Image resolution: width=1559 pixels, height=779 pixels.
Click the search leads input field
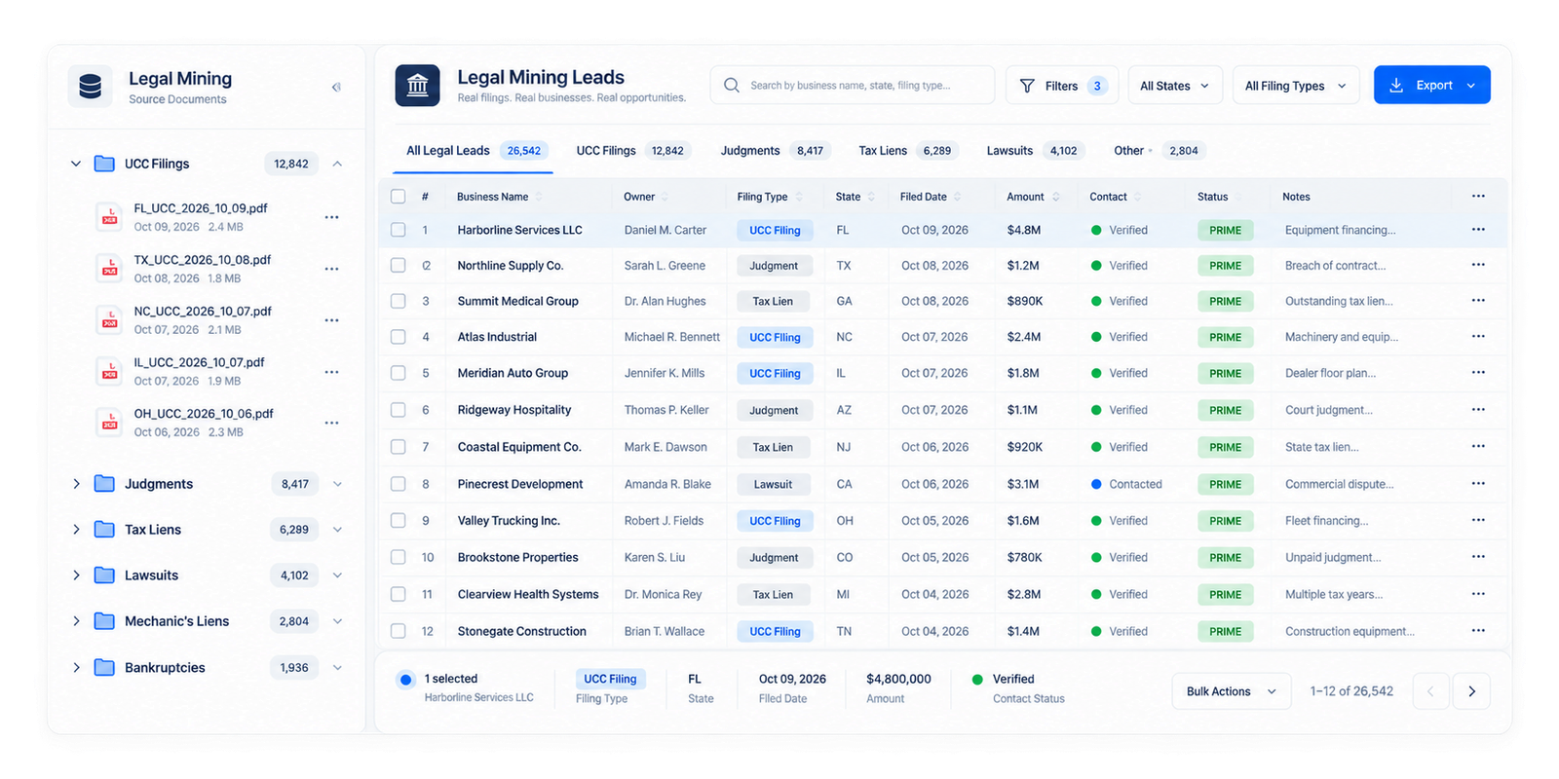[853, 86]
